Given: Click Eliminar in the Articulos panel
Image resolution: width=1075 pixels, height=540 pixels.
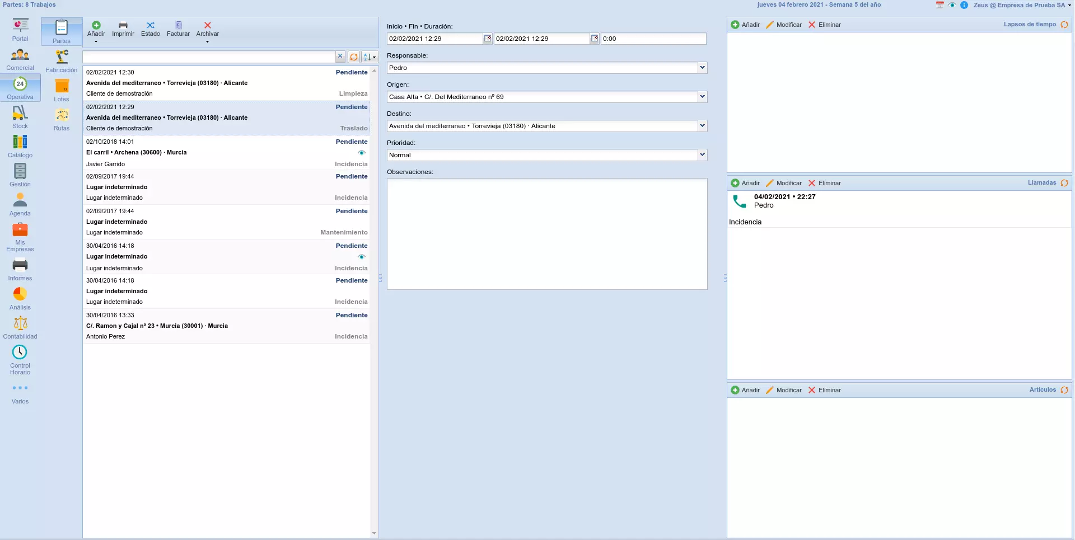Looking at the screenshot, I should [x=824, y=390].
